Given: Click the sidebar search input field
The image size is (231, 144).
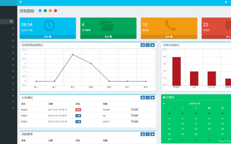Looking at the screenshot, I should coord(4,21).
